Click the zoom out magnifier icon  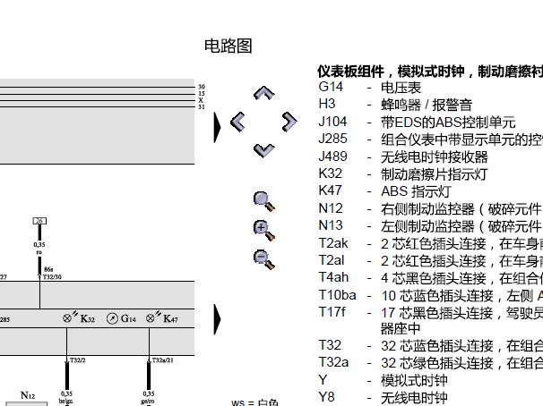[x=264, y=259]
